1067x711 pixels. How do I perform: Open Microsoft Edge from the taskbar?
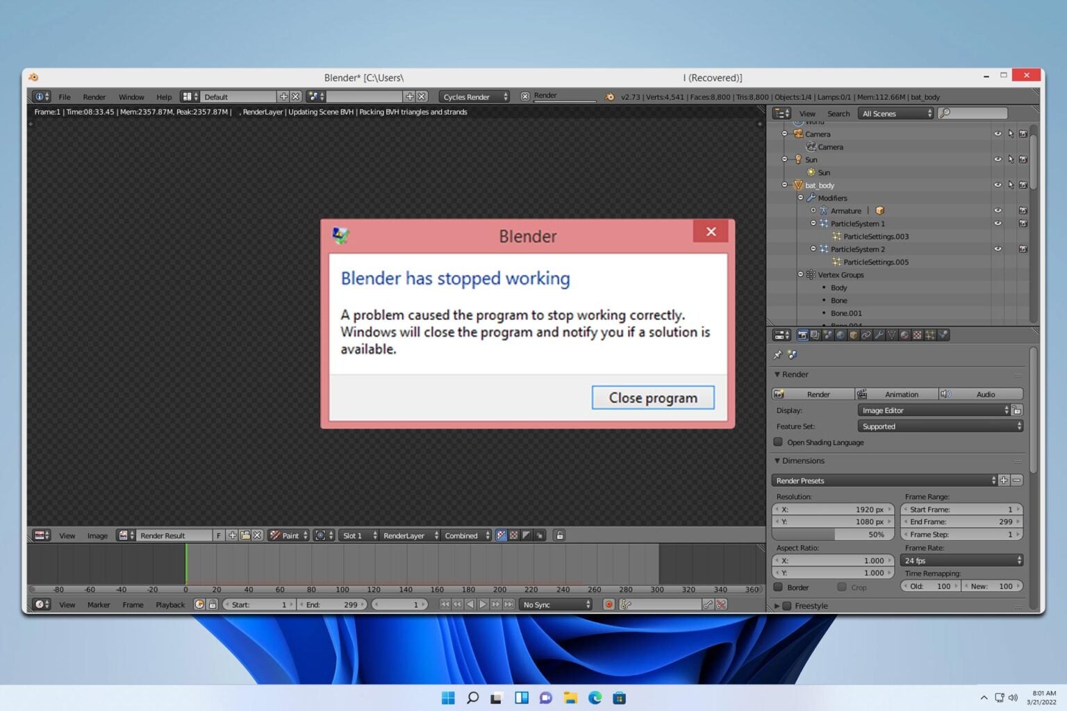(x=595, y=698)
